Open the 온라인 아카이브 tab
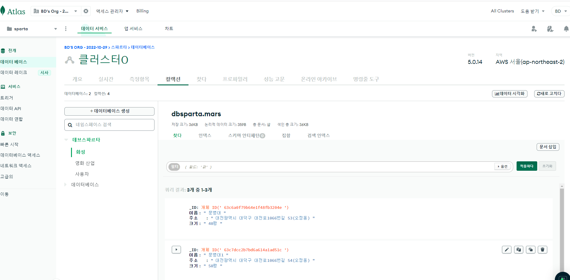This screenshot has height=280, width=570. [319, 79]
